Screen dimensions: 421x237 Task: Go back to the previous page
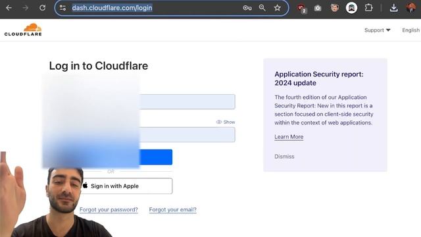pos(9,8)
